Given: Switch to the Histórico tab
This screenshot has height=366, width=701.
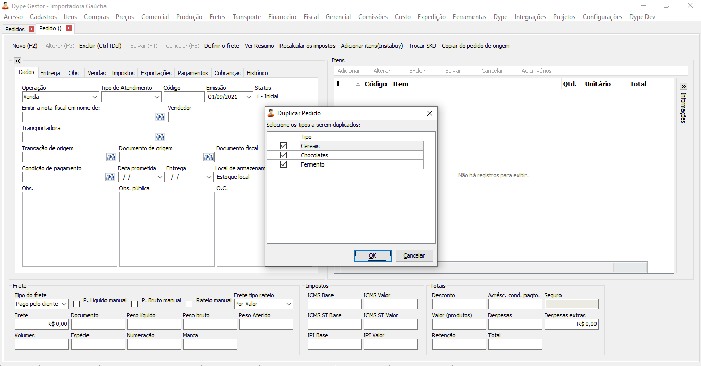Looking at the screenshot, I should (257, 73).
